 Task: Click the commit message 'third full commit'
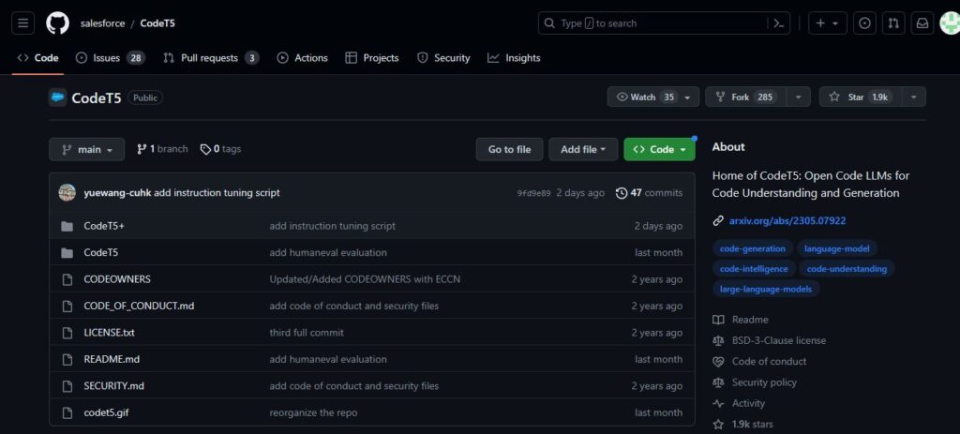click(x=307, y=333)
